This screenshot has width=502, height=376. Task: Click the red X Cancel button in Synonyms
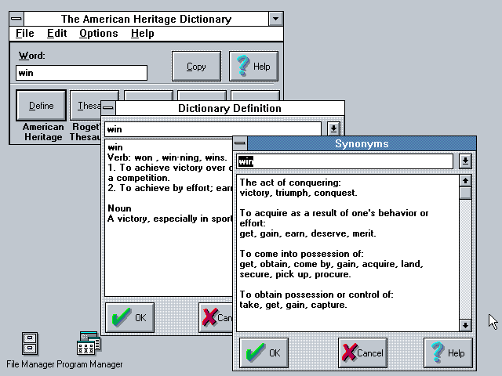coord(362,352)
